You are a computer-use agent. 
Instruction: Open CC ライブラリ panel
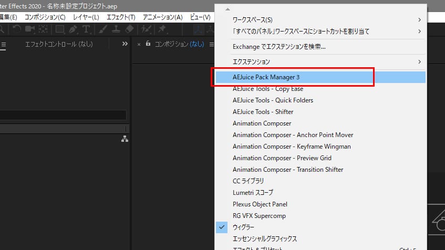coord(320,181)
